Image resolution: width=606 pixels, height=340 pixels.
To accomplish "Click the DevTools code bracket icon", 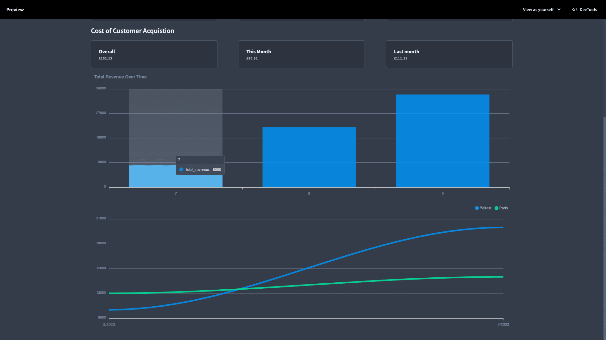I will [574, 9].
